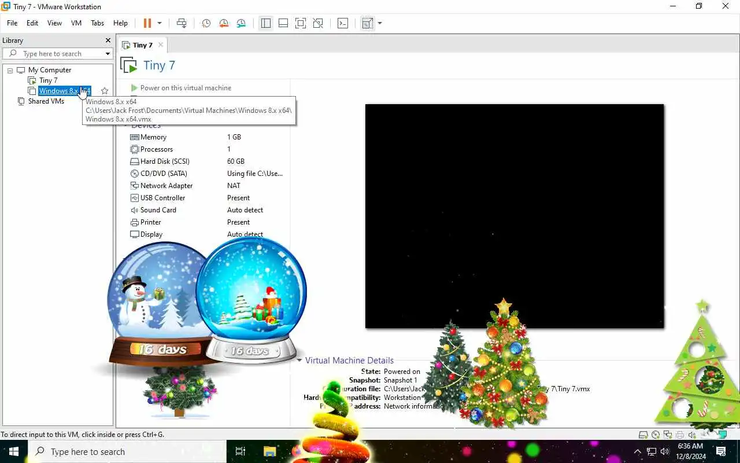Screen dimensions: 740x463
Task: Click the Snapshot 1 detail value
Action: (x=400, y=380)
